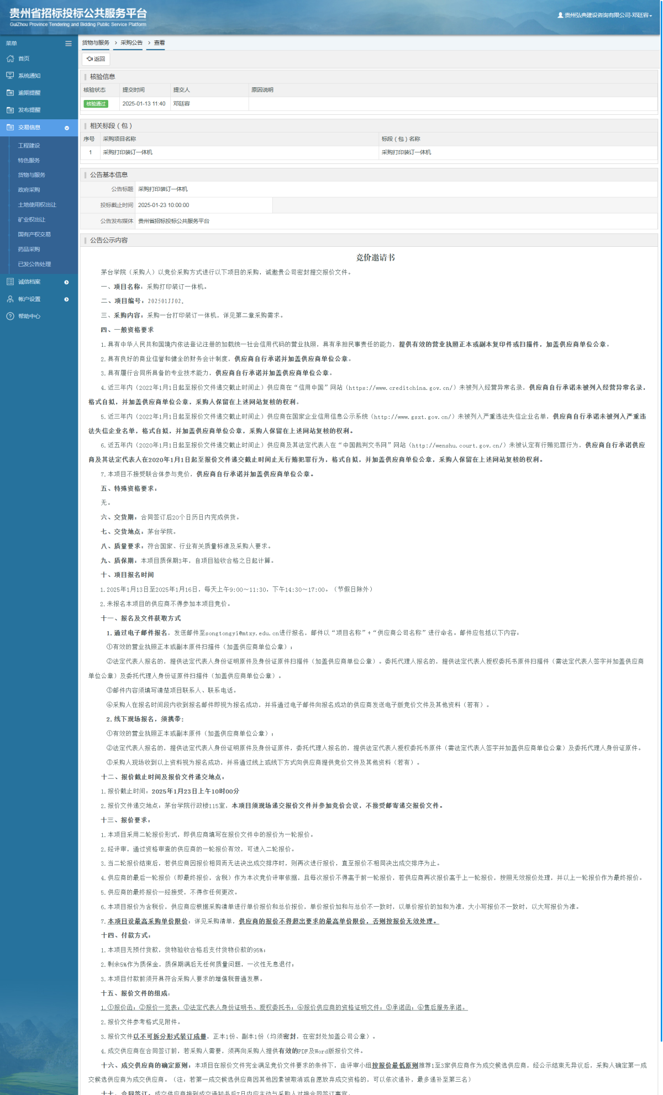Click 采购公告 breadcrumb

[131, 43]
